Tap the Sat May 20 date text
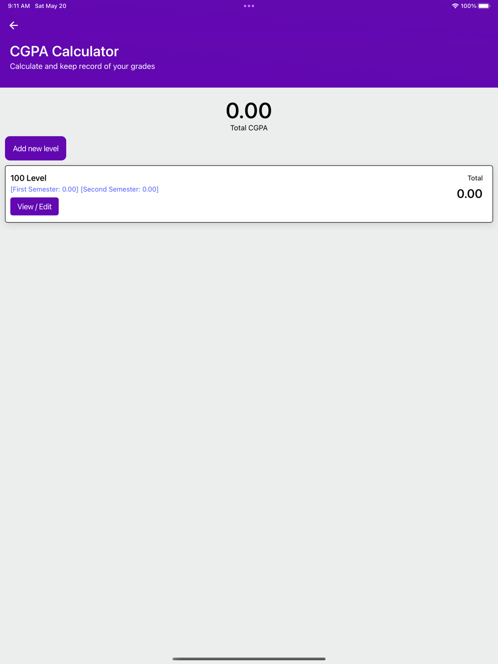The image size is (498, 664). (50, 6)
